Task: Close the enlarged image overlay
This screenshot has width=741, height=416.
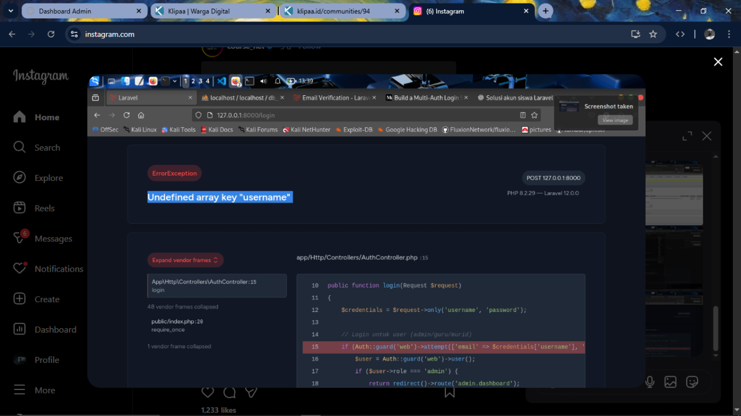Action: (718, 62)
